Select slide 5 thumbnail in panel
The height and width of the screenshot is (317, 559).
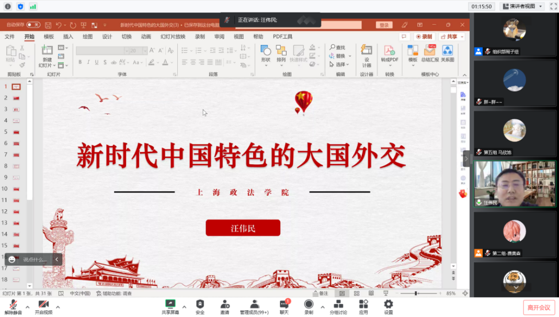click(x=16, y=132)
